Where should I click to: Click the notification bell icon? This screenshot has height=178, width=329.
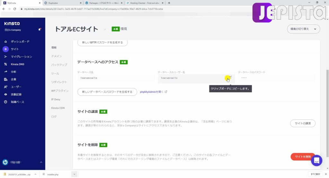[40, 30]
